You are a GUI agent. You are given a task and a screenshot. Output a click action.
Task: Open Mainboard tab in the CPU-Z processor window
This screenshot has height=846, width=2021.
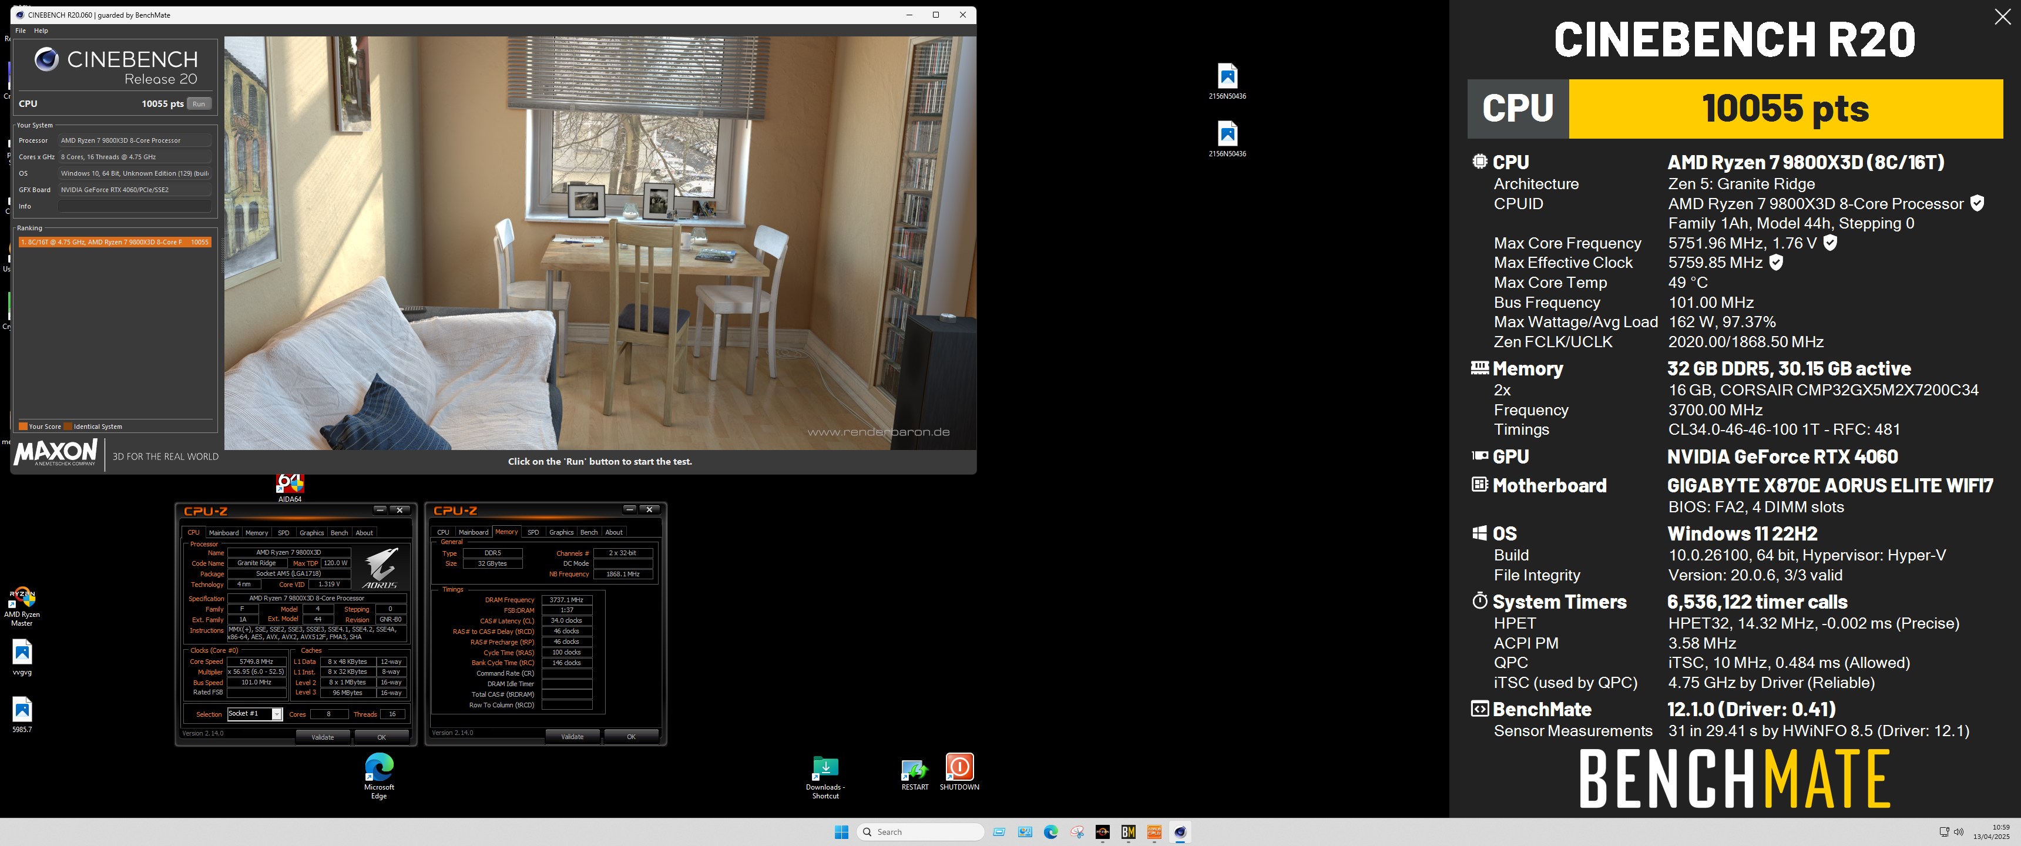click(224, 533)
